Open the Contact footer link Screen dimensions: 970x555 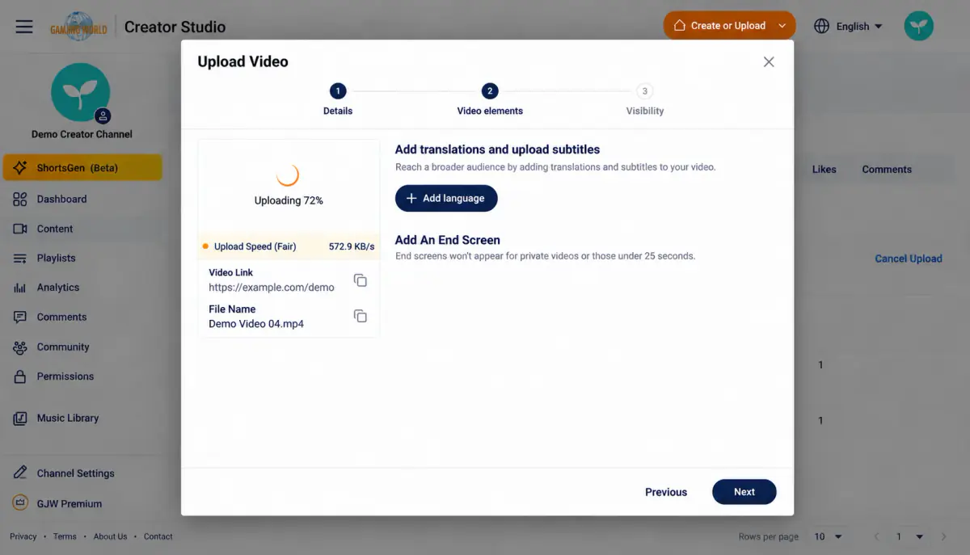coord(158,536)
